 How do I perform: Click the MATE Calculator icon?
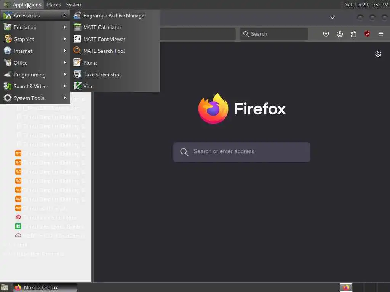pos(77,27)
